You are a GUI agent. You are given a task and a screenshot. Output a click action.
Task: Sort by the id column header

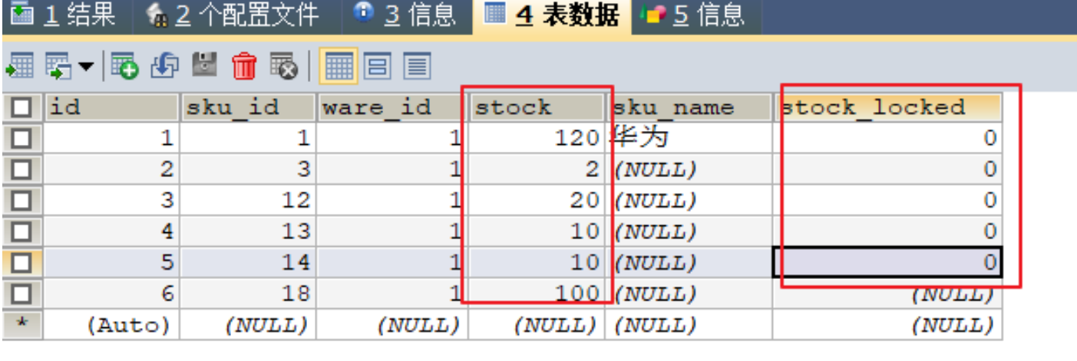coord(111,107)
